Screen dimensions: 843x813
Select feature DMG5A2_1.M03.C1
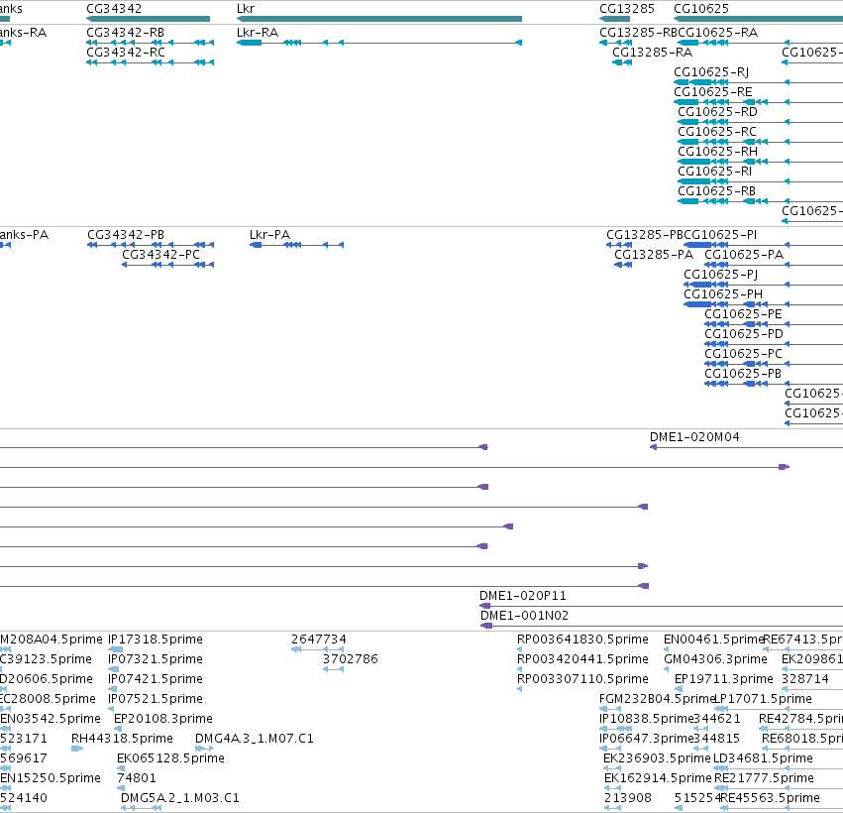tap(180, 798)
